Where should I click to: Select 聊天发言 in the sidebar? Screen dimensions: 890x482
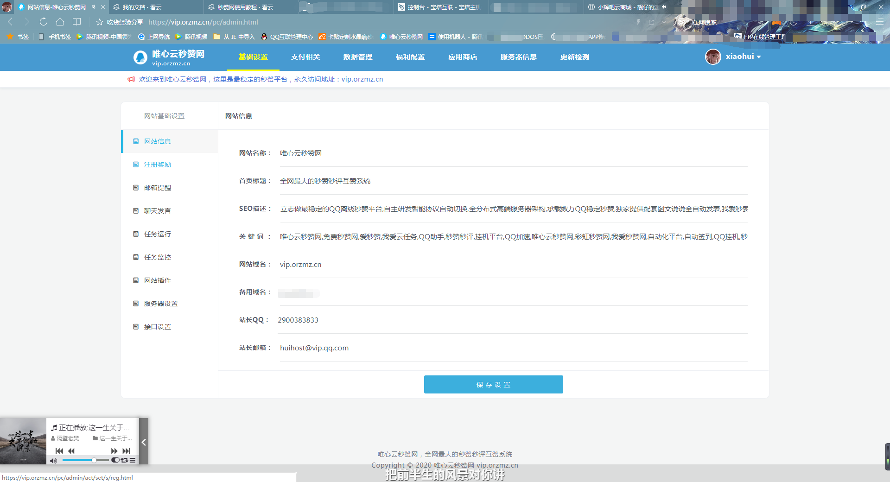tap(170, 211)
